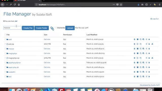Click Get size for macaw folder
This screenshot has width=162, height=91.
click(47, 49)
